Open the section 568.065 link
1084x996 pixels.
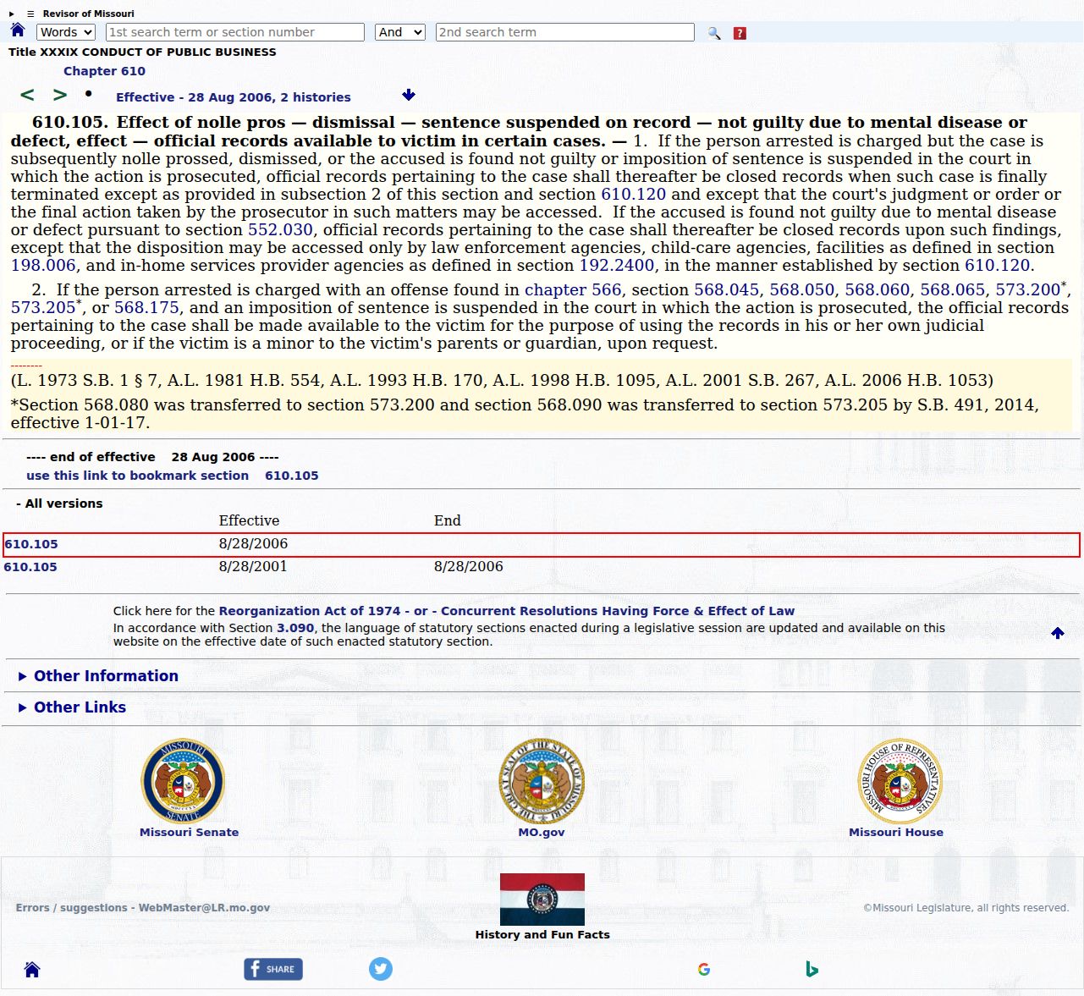coord(953,290)
